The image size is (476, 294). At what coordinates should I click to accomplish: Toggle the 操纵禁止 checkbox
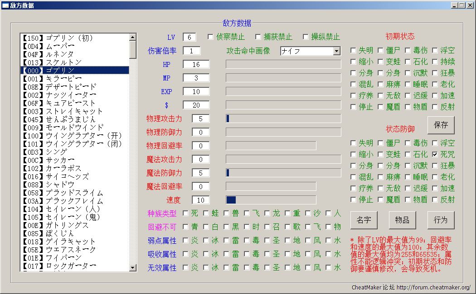click(x=305, y=37)
